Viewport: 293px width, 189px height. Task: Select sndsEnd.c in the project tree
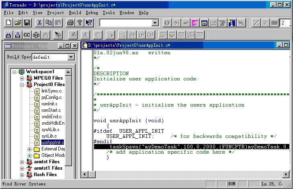tap(51, 117)
